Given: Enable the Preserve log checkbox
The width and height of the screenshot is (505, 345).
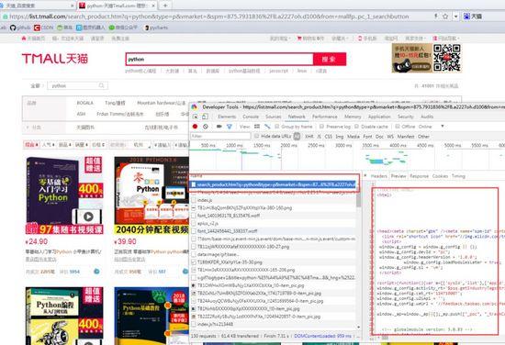Looking at the screenshot, I should tap(321, 127).
